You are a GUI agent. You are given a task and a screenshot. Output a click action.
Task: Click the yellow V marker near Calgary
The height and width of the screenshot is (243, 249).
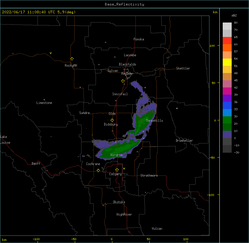(124, 169)
